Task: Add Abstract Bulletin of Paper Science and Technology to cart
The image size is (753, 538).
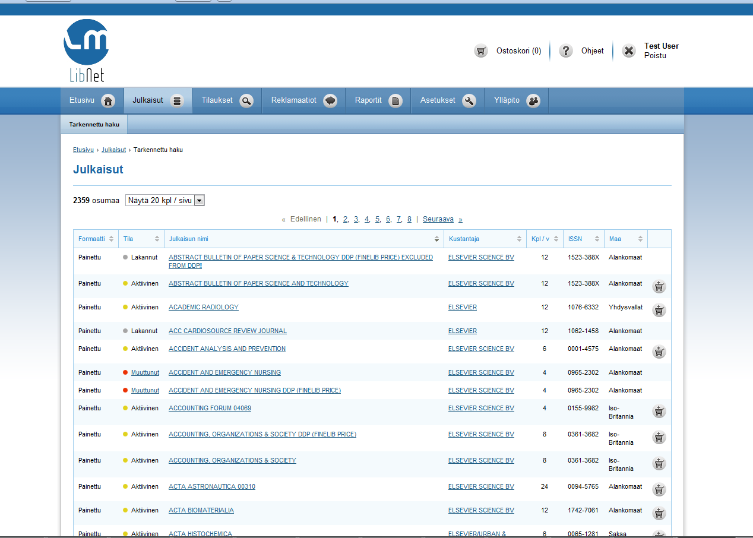Action: pyautogui.click(x=659, y=286)
